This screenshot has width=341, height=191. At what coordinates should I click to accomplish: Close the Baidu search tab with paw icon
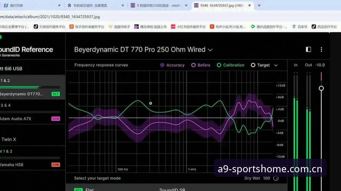[x=123, y=5]
